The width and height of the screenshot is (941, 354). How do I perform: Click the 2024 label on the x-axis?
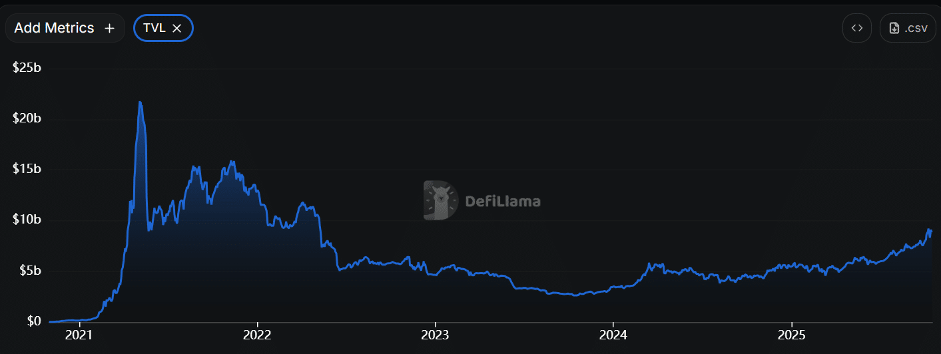(x=613, y=334)
